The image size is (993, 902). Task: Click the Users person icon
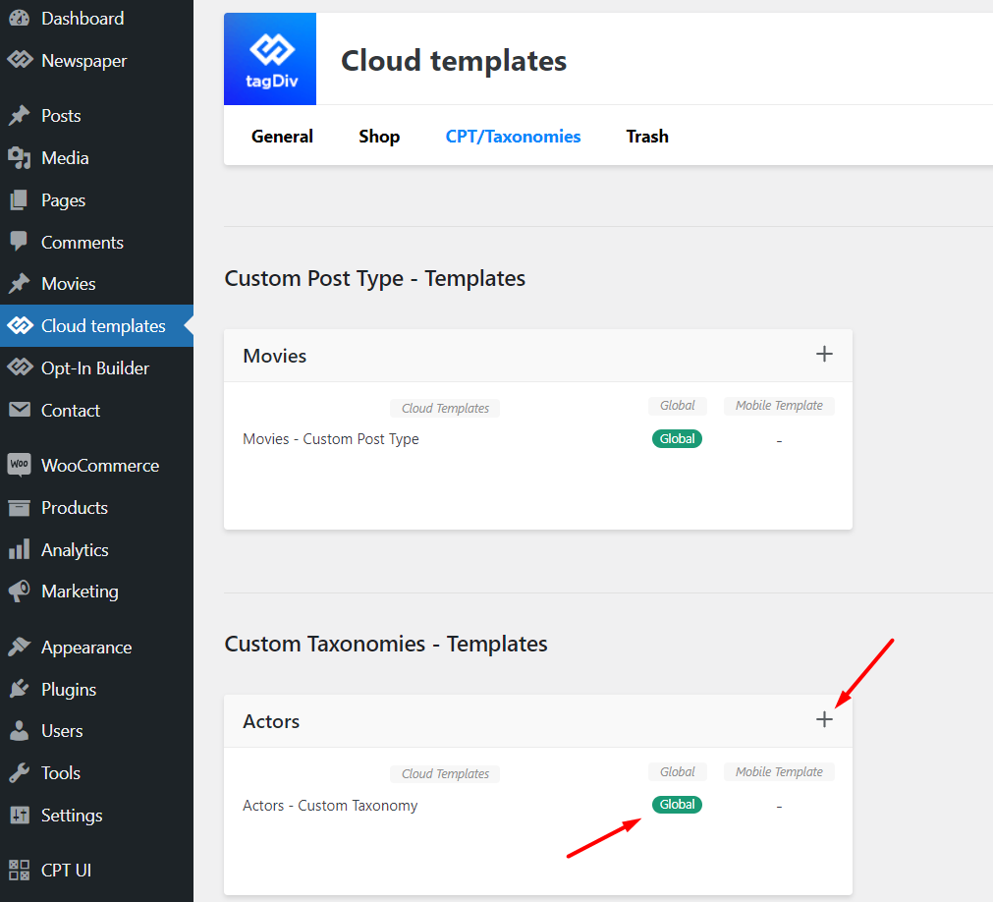[x=19, y=730]
